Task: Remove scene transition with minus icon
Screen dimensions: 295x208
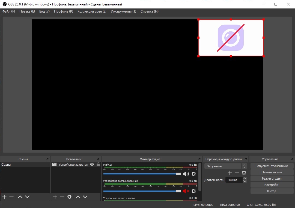Action: (x=237, y=173)
